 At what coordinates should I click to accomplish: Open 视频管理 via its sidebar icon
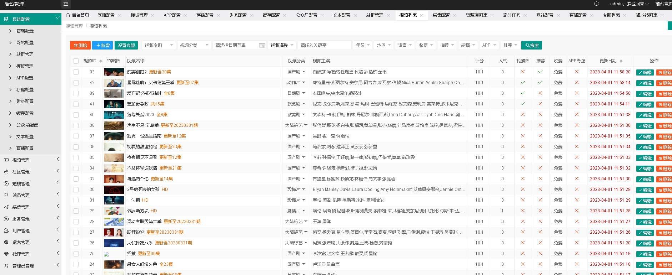pos(6,160)
